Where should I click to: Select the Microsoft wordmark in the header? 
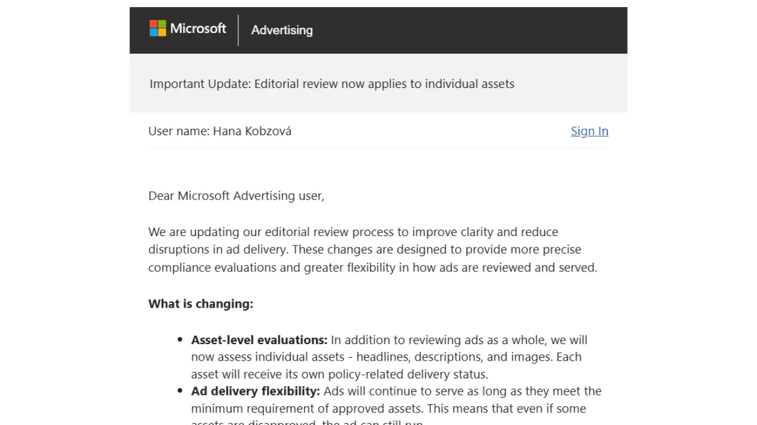click(x=198, y=28)
